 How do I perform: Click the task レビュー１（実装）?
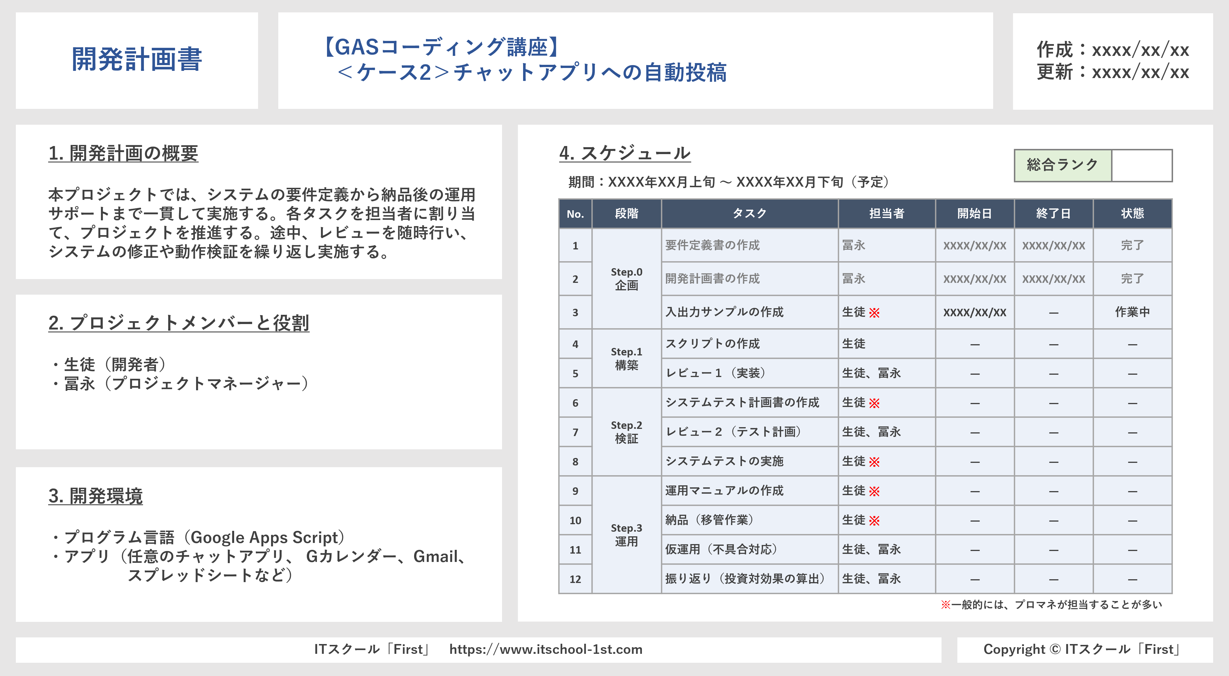tap(717, 373)
